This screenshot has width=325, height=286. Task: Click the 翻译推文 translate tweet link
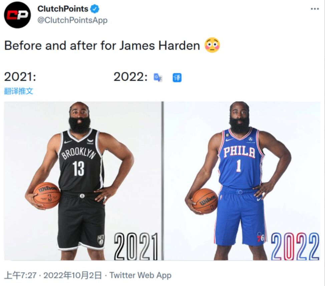click(18, 91)
